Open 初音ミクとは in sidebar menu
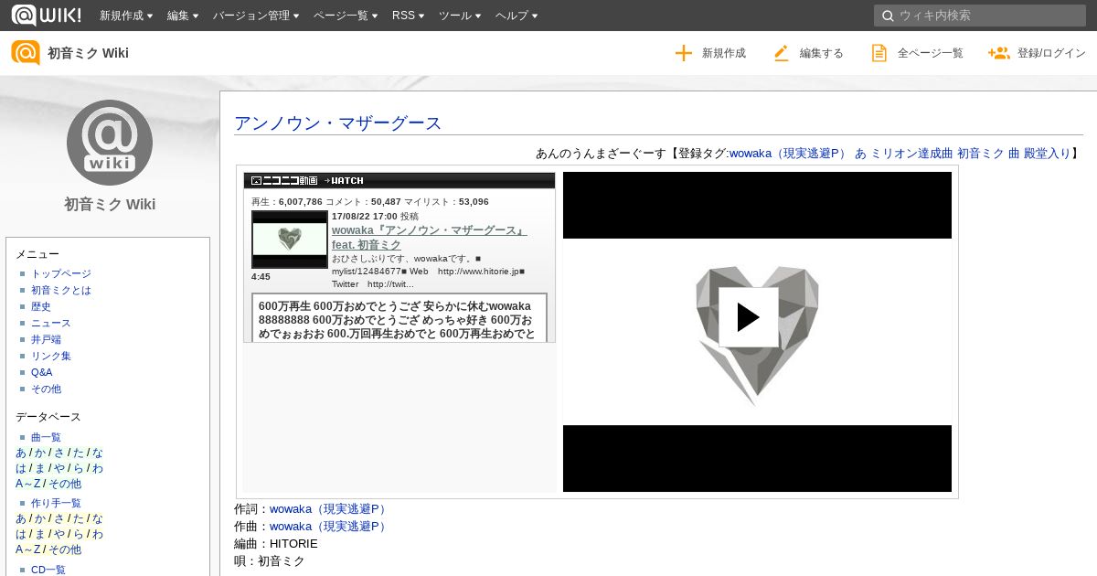This screenshot has height=576, width=1097. 61,290
